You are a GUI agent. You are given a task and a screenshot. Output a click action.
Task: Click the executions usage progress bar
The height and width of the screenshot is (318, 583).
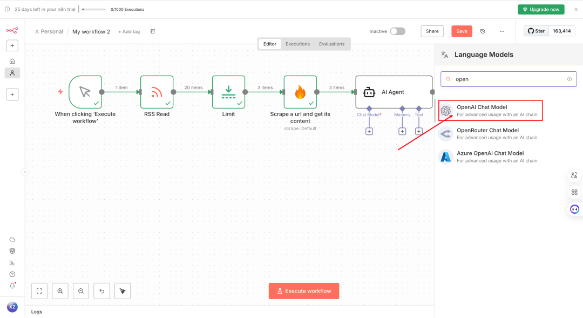pos(94,9)
